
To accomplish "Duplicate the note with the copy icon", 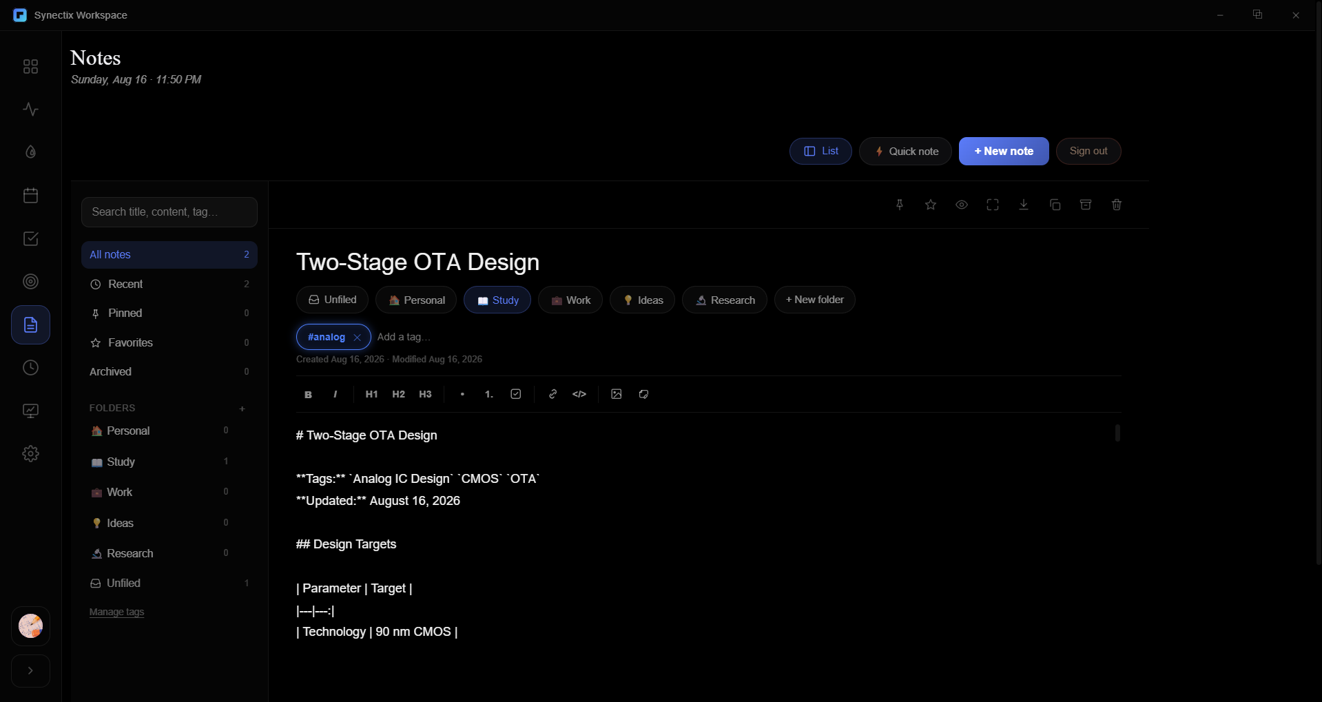I will pos(1055,205).
